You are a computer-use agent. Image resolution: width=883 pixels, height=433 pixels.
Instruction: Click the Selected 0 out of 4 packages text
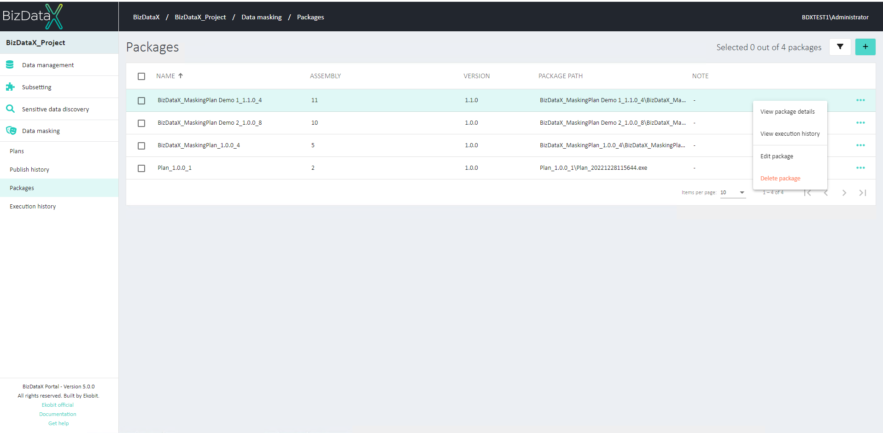[769, 47]
